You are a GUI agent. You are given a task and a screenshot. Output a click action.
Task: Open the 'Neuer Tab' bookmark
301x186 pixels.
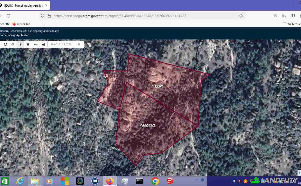coord(21,24)
